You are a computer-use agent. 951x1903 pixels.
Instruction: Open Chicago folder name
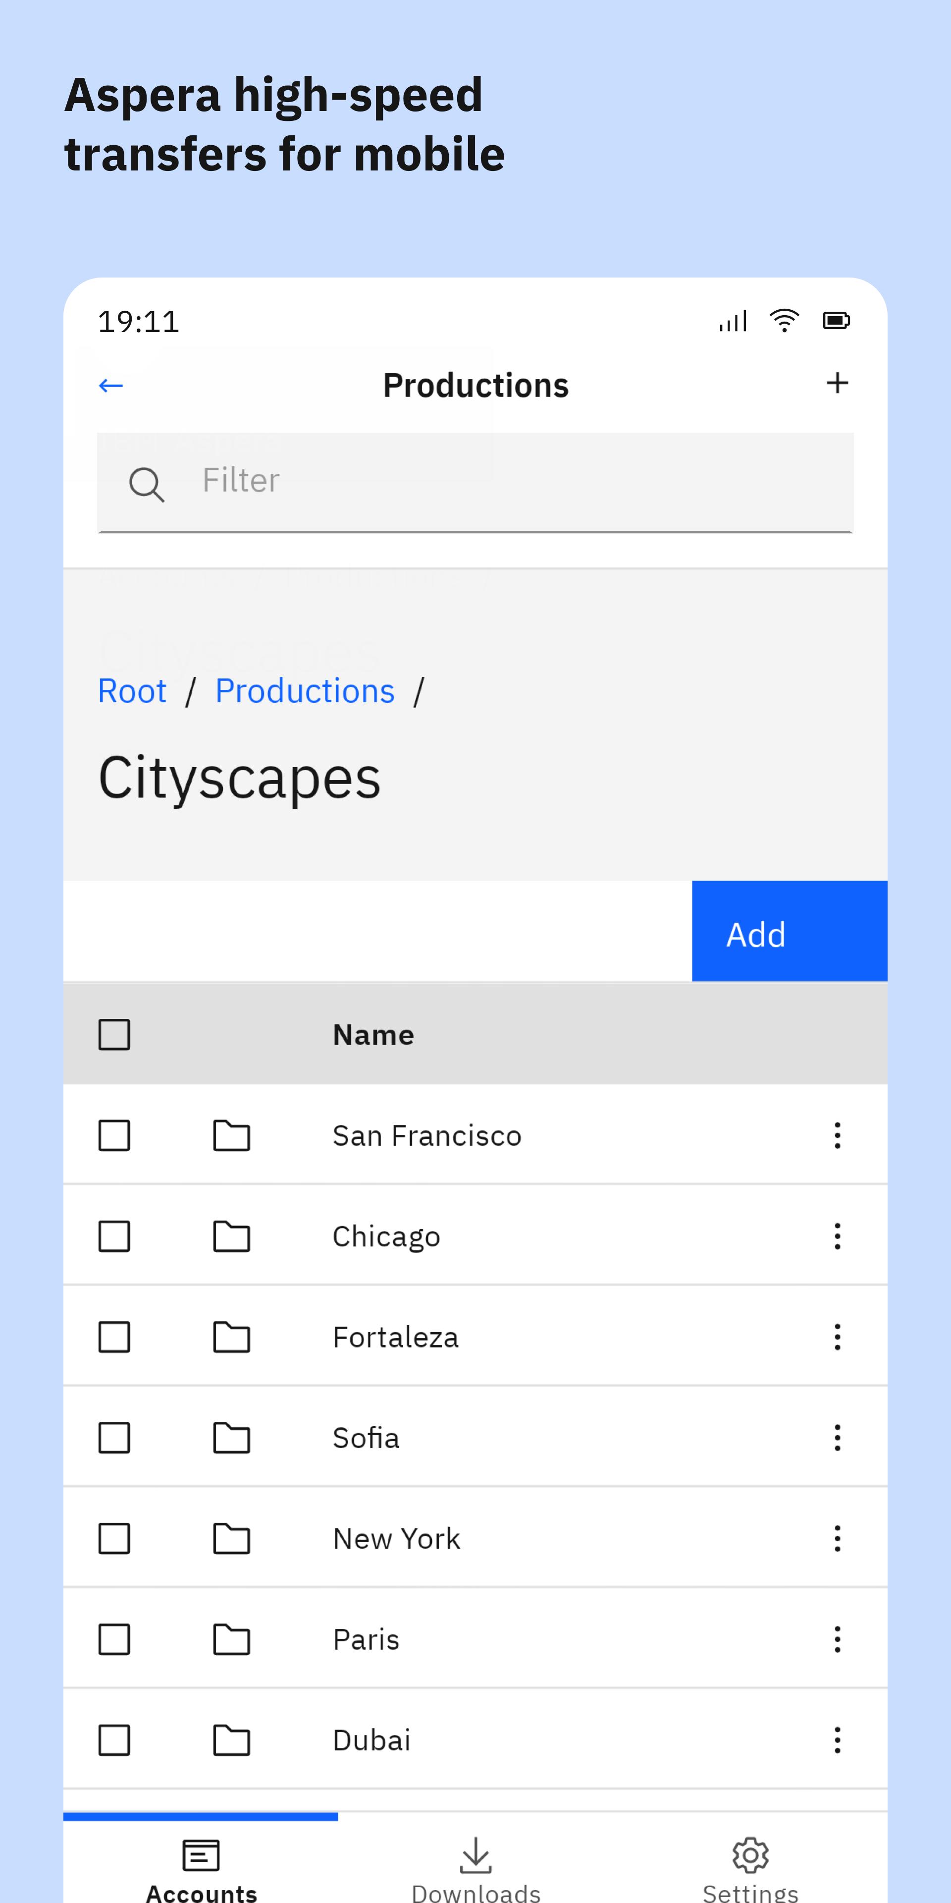(x=386, y=1236)
